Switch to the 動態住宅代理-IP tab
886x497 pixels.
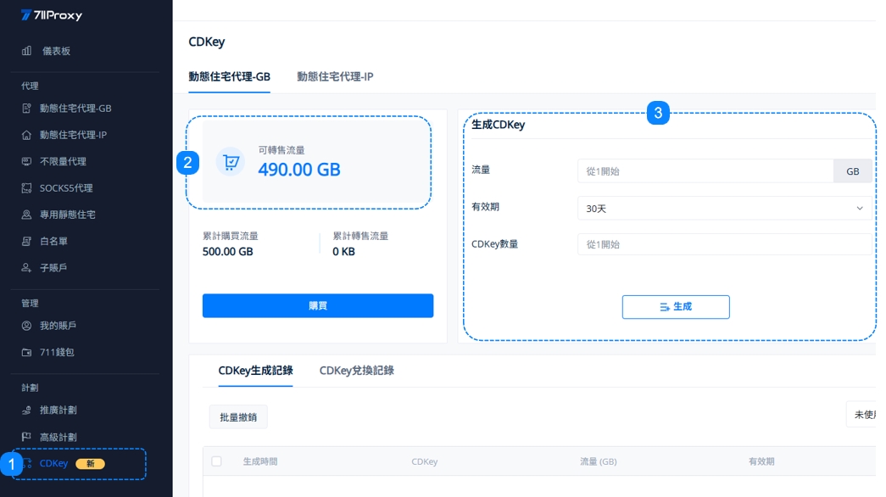[335, 76]
